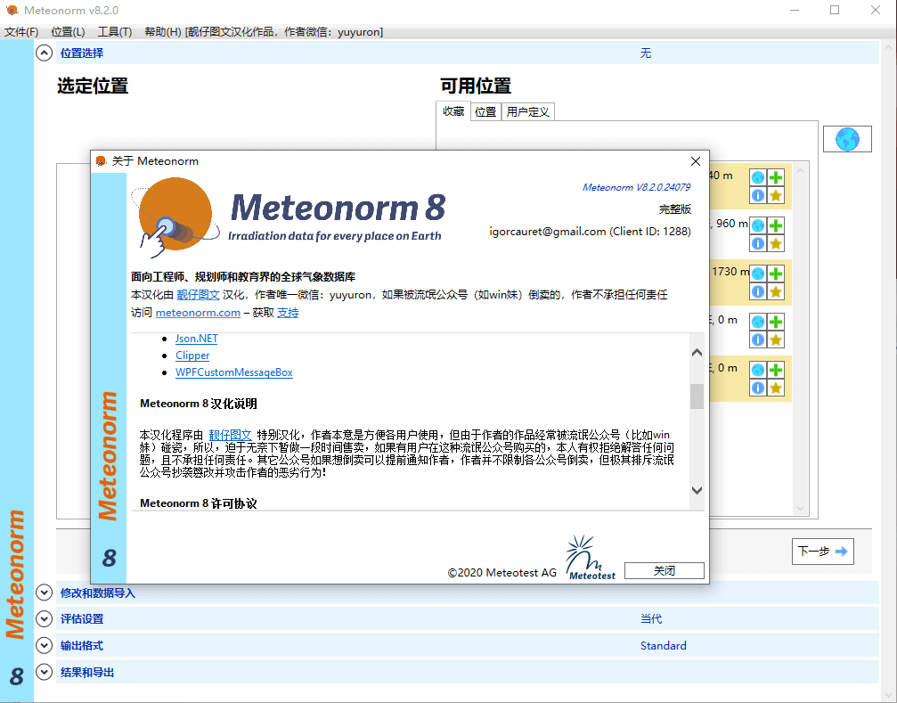This screenshot has height=703, width=897.
Task: Click the up arrow of the About text scrollbar
Action: (697, 352)
